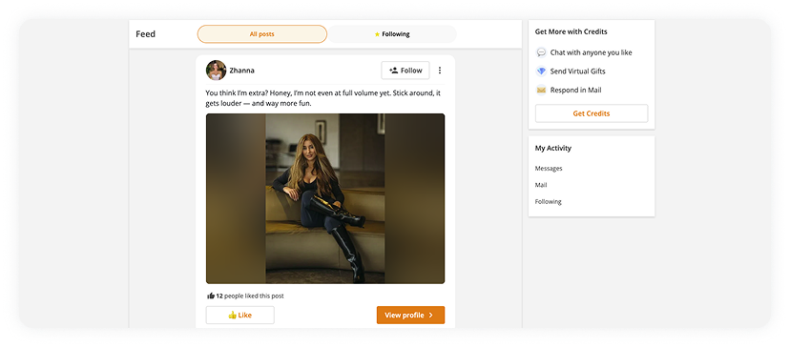This screenshot has height=347, width=790.
Task: Click the Get Credits button
Action: (591, 113)
